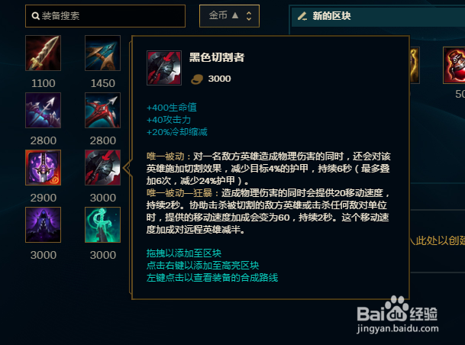Select the 1450 gold pickaxe item
This screenshot has height=345, width=465.
(102, 53)
